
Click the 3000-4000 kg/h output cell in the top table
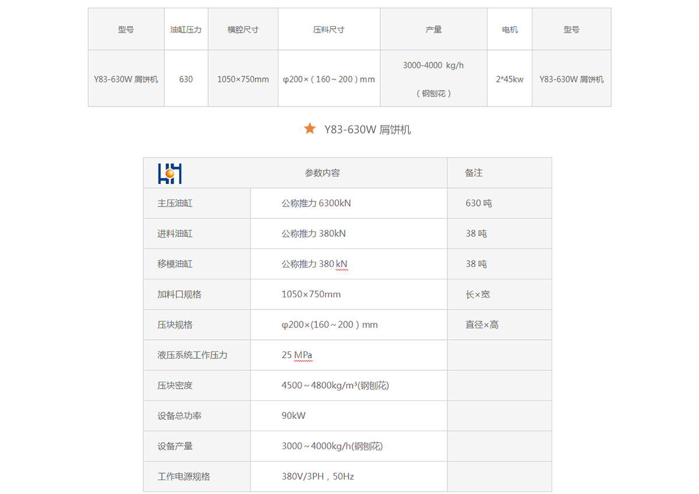[433, 66]
